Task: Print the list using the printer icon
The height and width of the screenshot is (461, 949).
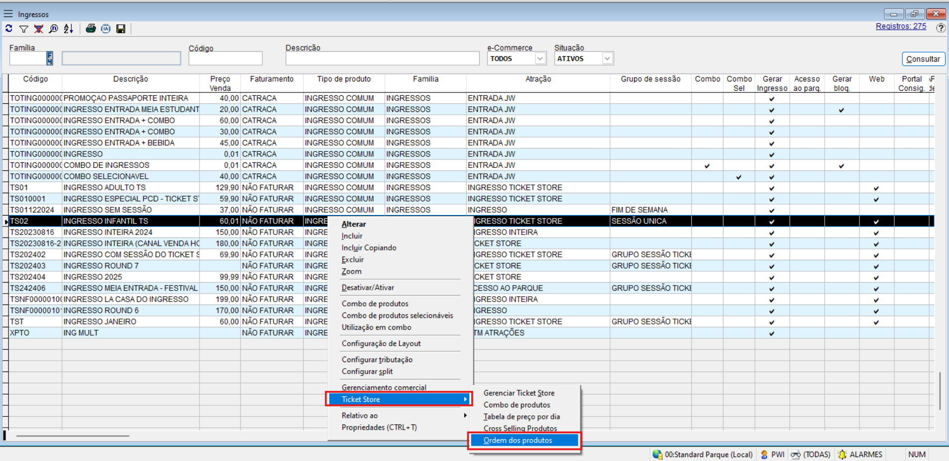Action: [91, 29]
